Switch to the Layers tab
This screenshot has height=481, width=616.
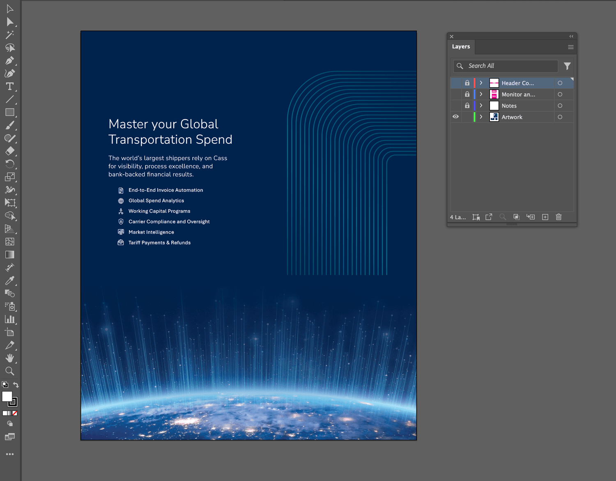(461, 47)
